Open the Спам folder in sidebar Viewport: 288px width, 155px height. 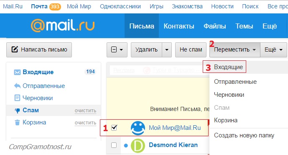coord(31,110)
